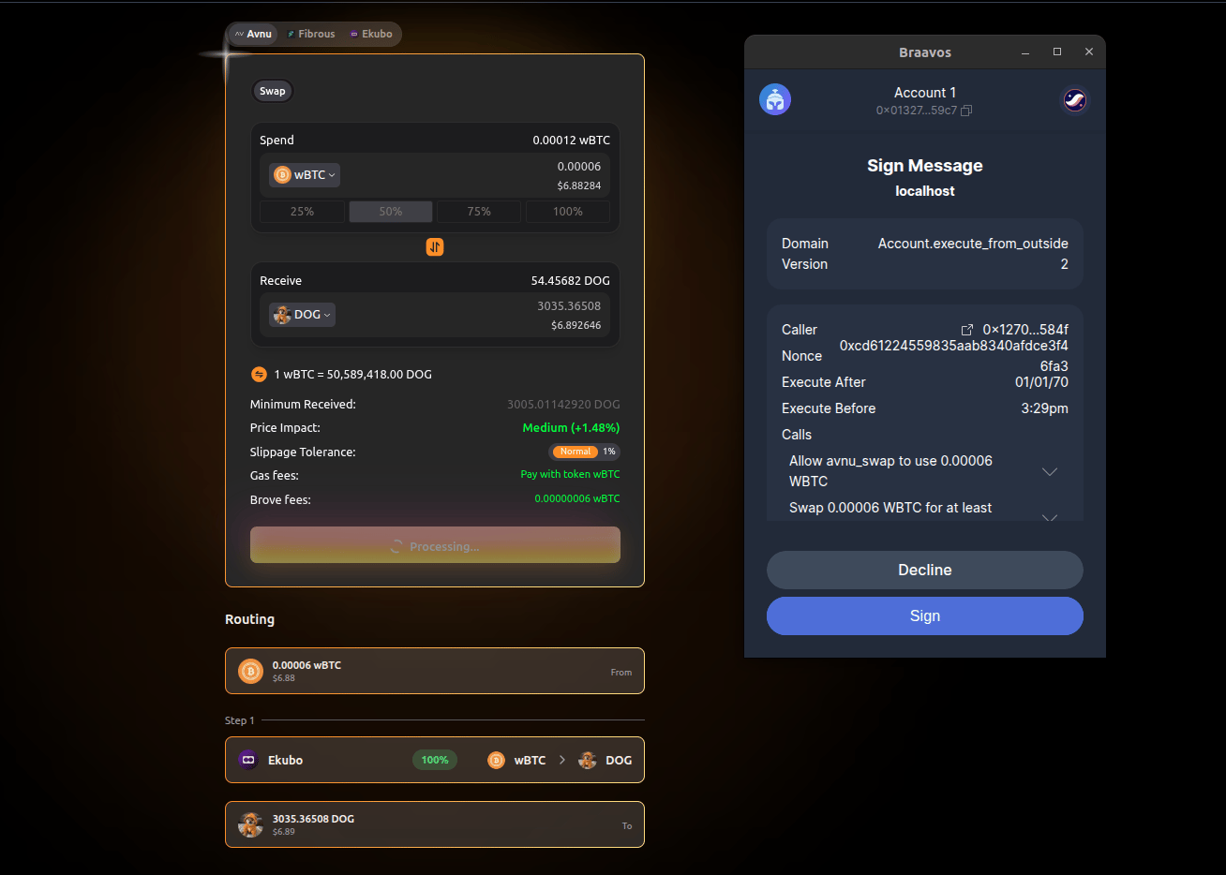Click the Braavos account avatar icon
Screen dimensions: 1226x875
point(775,99)
